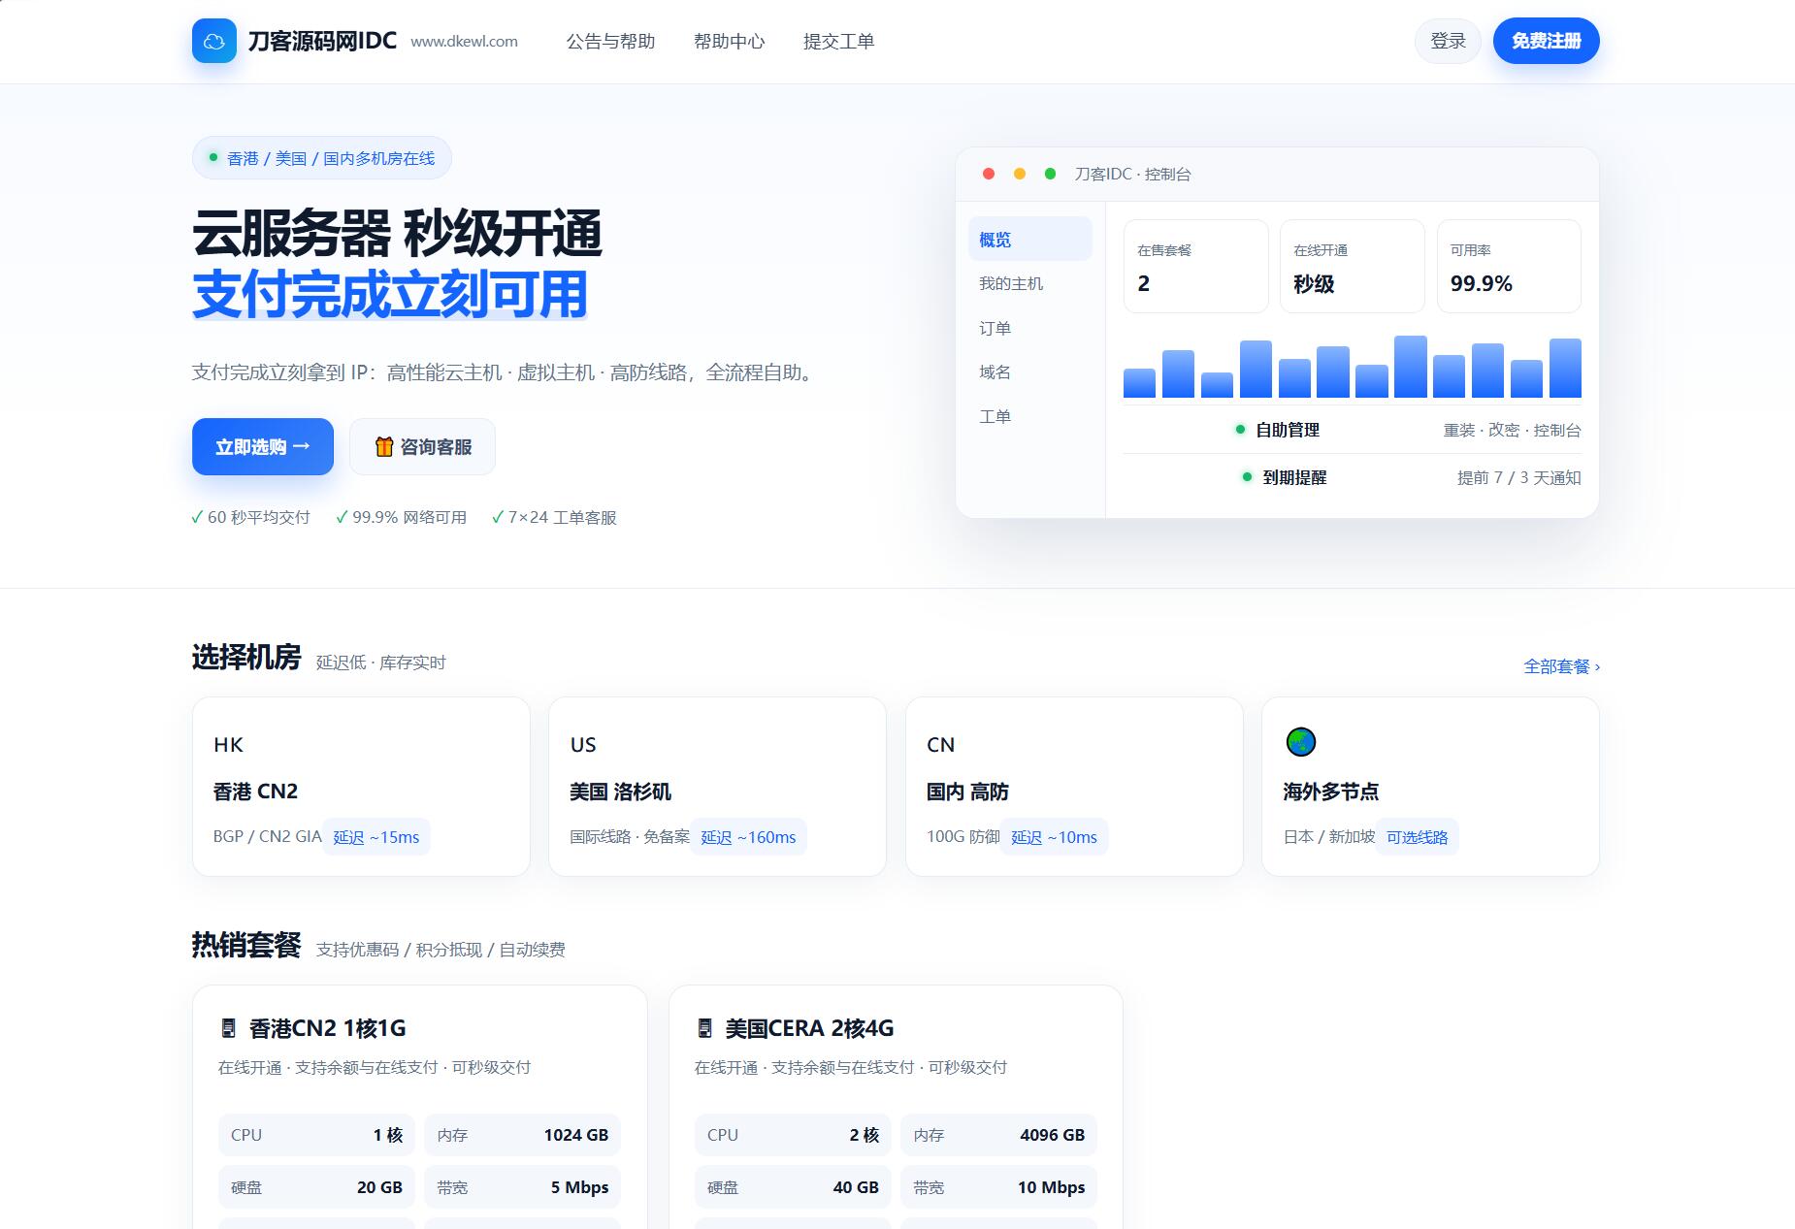The width and height of the screenshot is (1795, 1229).
Task: Click the 可用率 99.9% stat card
Action: 1509,267
